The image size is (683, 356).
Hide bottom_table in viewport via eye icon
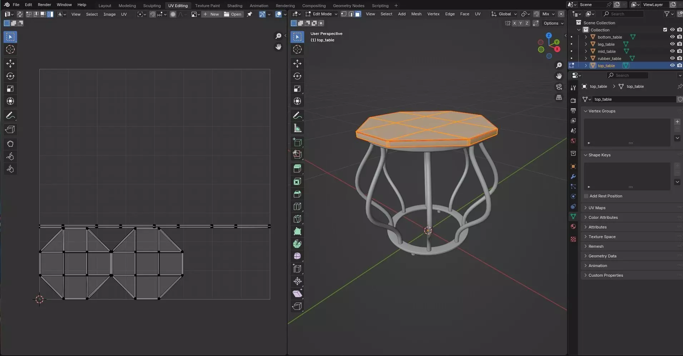click(x=672, y=37)
